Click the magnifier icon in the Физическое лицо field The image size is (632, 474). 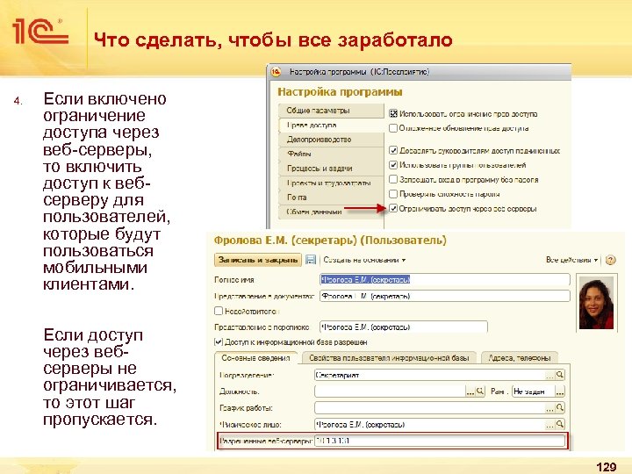[560, 424]
